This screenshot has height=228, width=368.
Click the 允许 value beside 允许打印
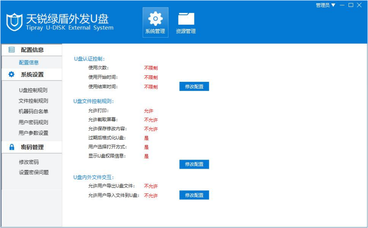point(148,111)
